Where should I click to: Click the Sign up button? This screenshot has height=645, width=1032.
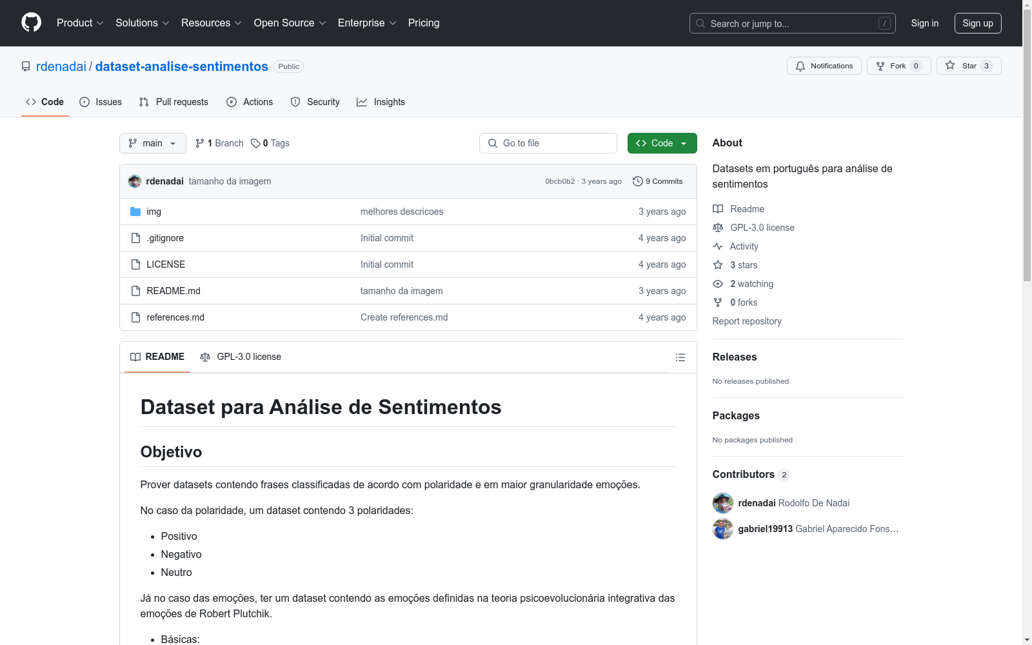pyautogui.click(x=978, y=23)
